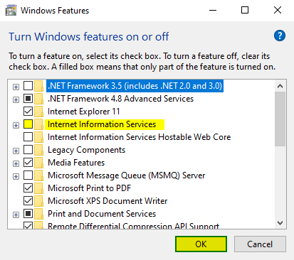Click the folder icon beside Microsoft XPS Document Writer
This screenshot has height=260, width=294.
(39, 201)
